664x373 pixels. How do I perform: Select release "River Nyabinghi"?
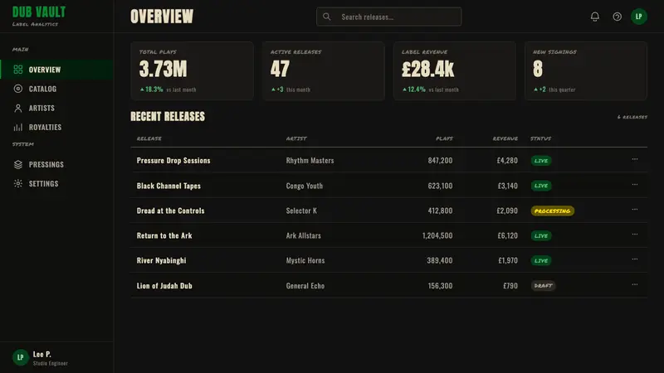coord(161,260)
